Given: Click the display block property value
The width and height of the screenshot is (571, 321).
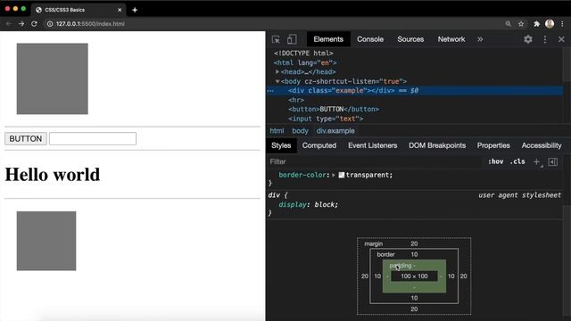Looking at the screenshot, I should pyautogui.click(x=327, y=205).
